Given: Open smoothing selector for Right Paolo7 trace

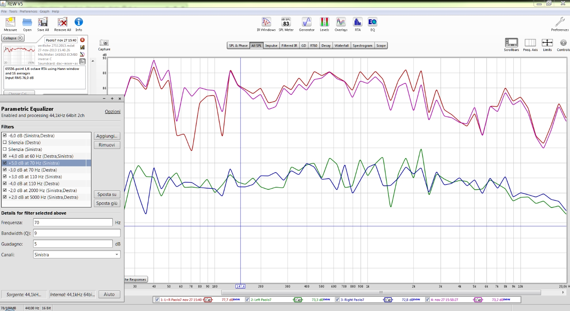Looking at the screenshot, I should [x=388, y=300].
